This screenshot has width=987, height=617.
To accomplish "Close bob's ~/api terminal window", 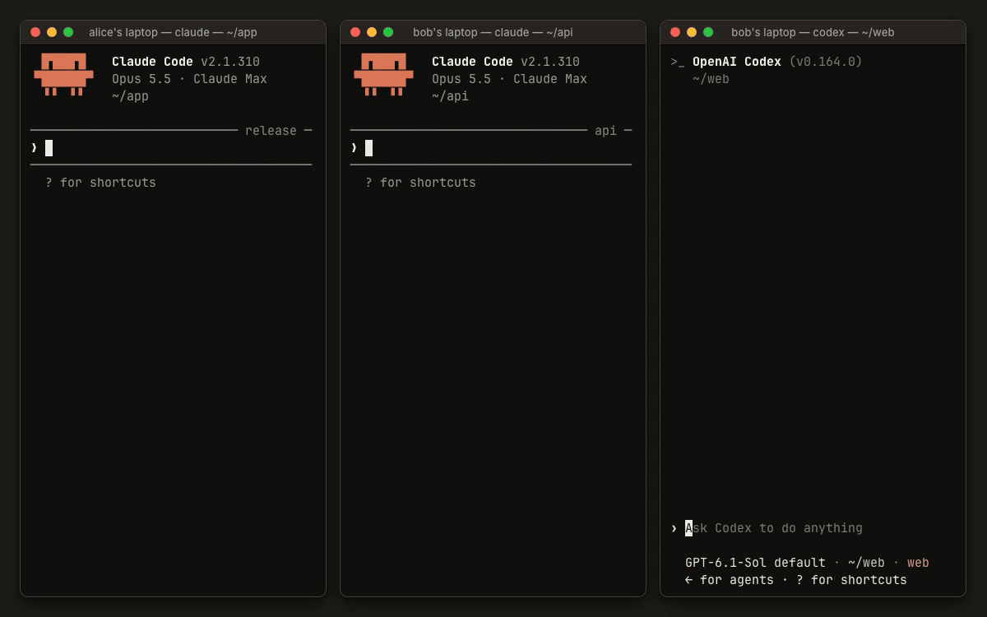I will (355, 32).
